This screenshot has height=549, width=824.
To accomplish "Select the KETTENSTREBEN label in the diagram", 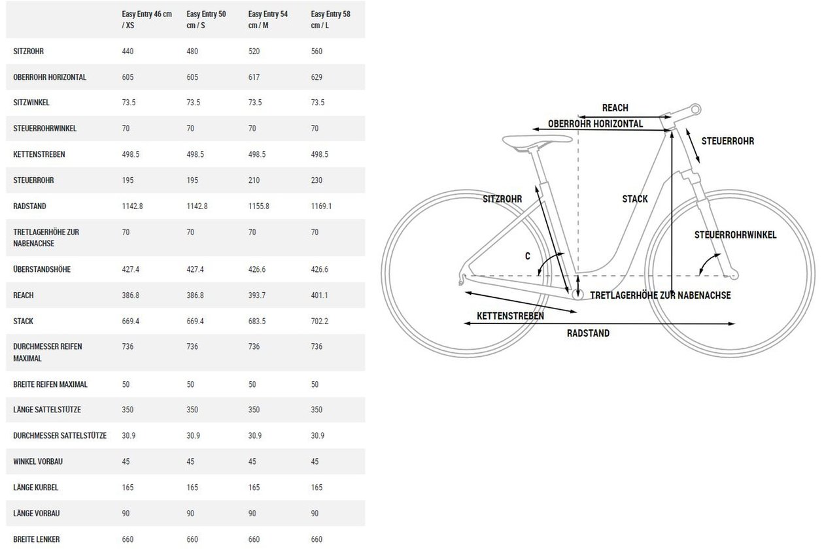I will [510, 316].
